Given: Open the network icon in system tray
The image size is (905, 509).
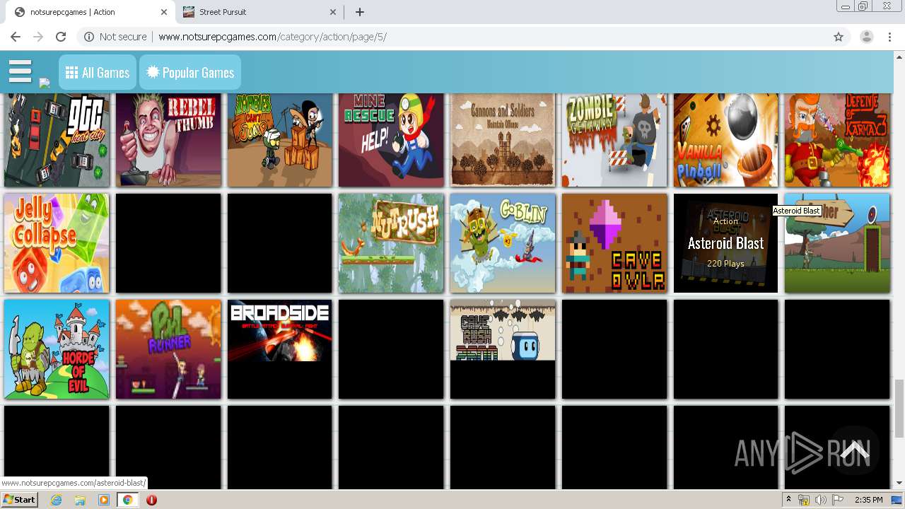Looking at the screenshot, I should [804, 500].
